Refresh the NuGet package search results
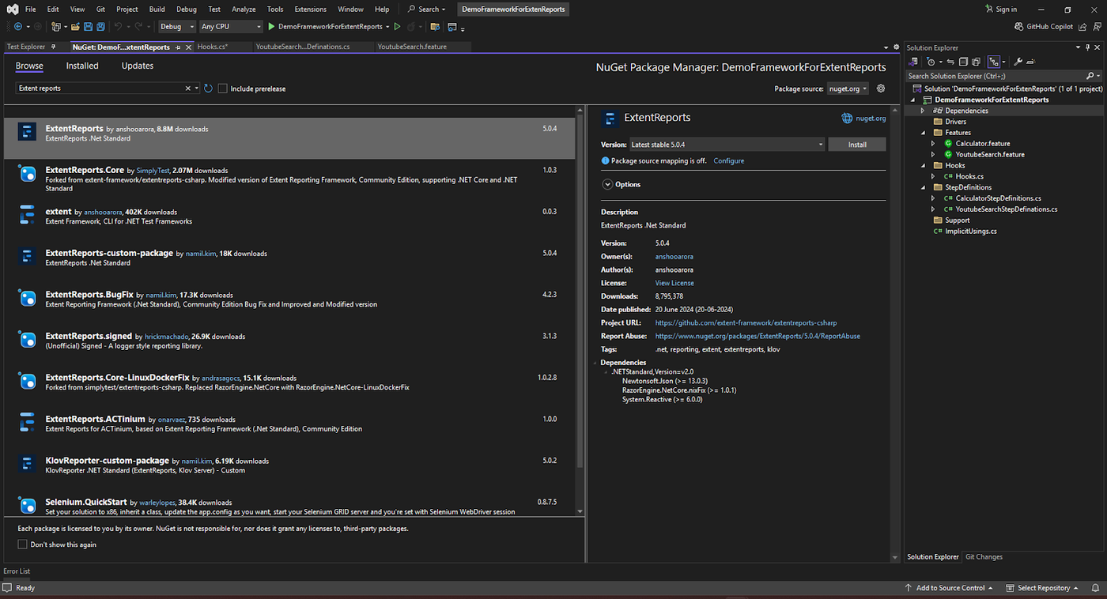This screenshot has height=599, width=1107. click(x=208, y=89)
